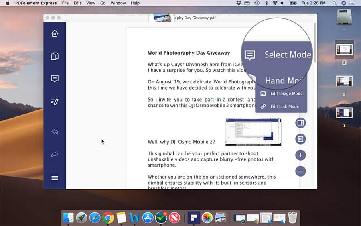The image size is (361, 226).
Task: Click the line 'Well, why DJI Osmo Mobile 2?'
Action: [181, 142]
